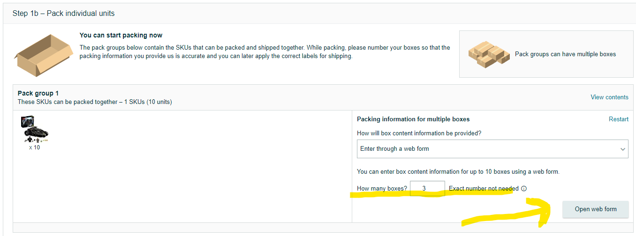Open the box content information dropdown
Viewport: 636px width, 236px height.
pos(492,149)
